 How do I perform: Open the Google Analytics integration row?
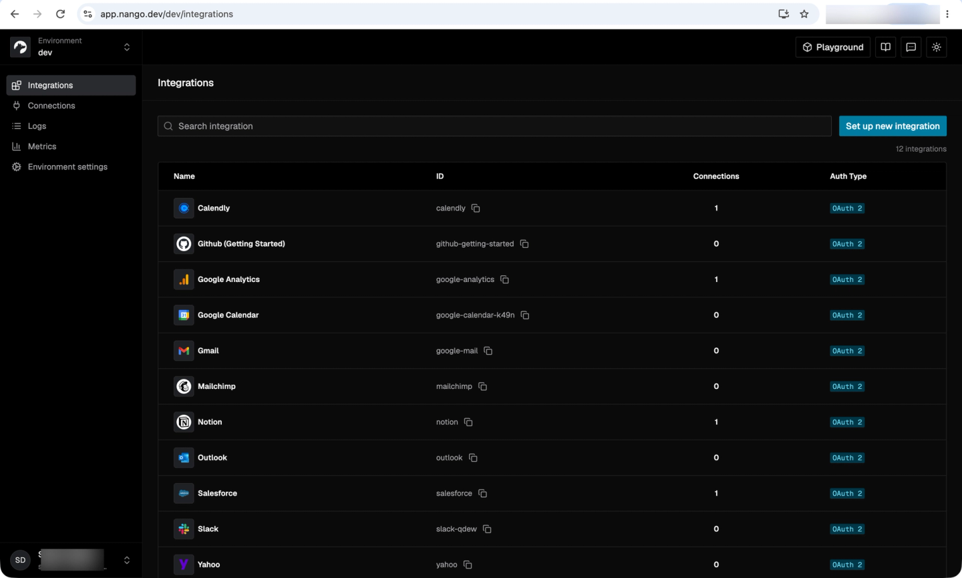click(552, 279)
